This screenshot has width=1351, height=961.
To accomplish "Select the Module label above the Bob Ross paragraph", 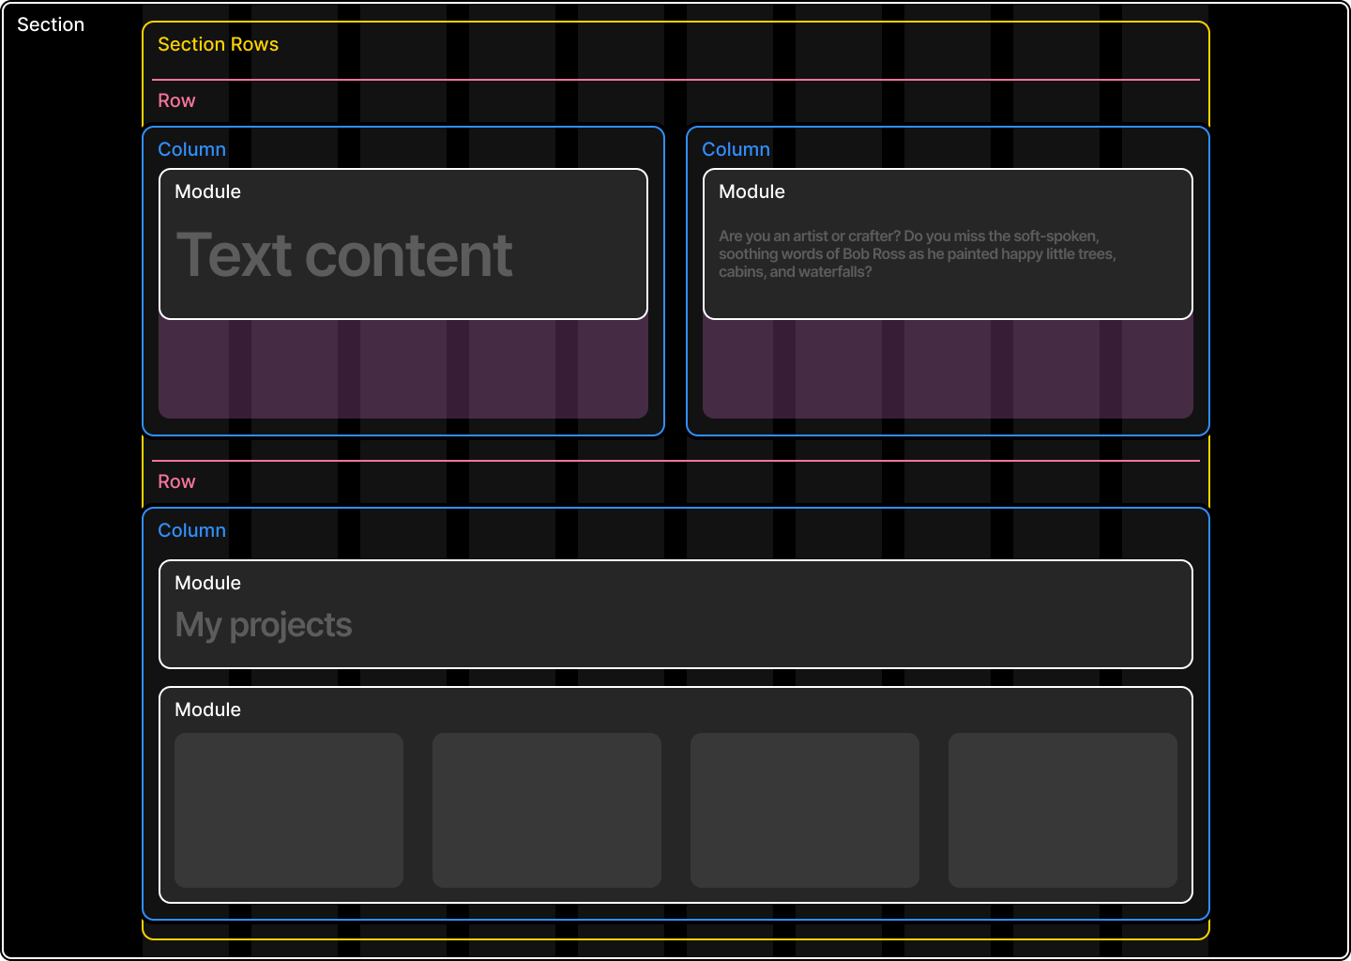I will (751, 191).
